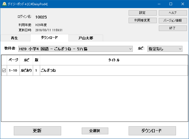Switch to the 再生 playback tab
Image resolution: width=189 pixels, height=139 pixels.
(15, 38)
